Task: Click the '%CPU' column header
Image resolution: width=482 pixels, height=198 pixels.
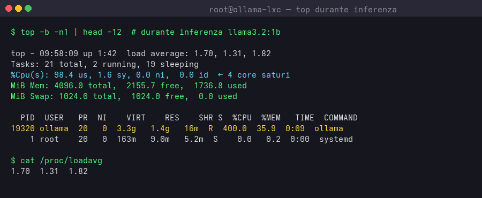Action: coord(242,118)
